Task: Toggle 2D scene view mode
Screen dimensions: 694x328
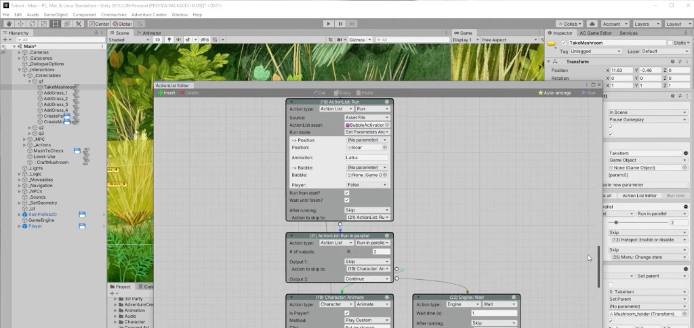Action: click(x=157, y=40)
